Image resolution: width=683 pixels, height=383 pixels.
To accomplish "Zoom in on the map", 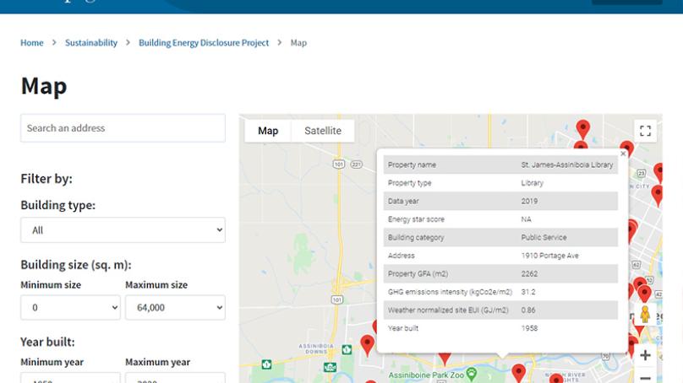I will 645,355.
